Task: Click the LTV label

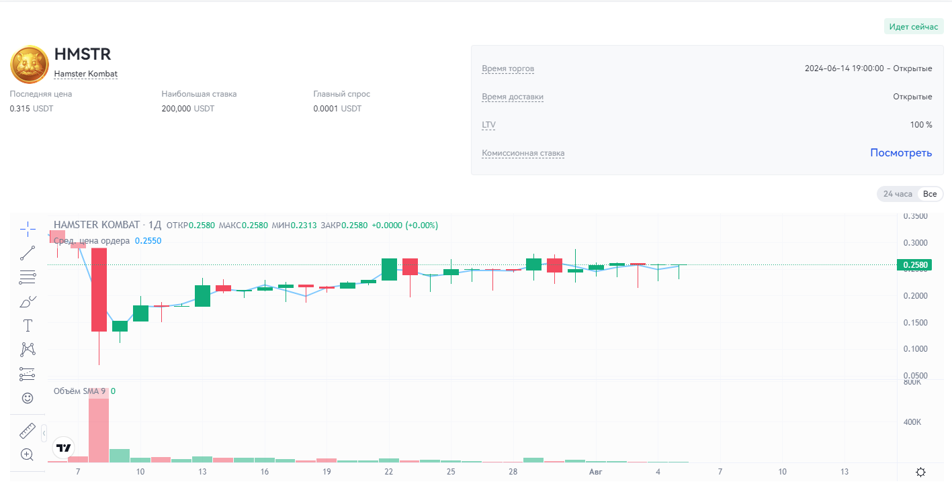Action: click(x=488, y=125)
